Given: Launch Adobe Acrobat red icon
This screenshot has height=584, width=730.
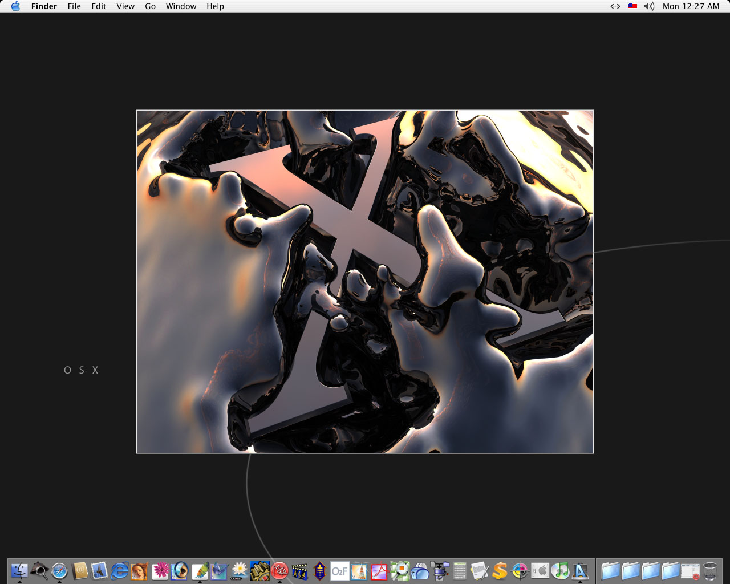Looking at the screenshot, I should 379,570.
